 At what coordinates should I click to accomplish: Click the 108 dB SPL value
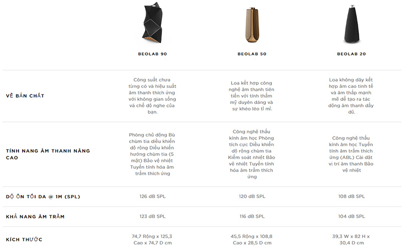point(351,196)
